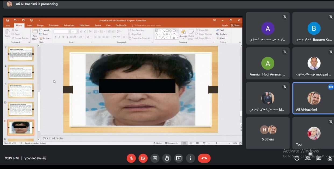Select slide 10 thumbnail in the slide panel
This screenshot has height=169, width=334.
tap(20, 109)
